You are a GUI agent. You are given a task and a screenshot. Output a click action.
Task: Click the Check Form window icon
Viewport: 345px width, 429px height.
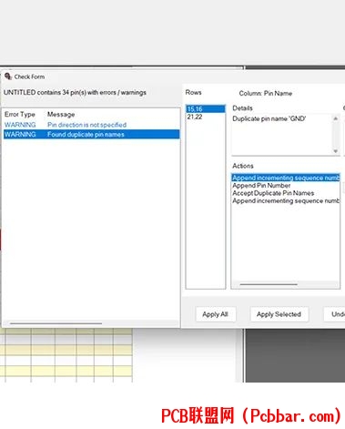click(x=8, y=77)
